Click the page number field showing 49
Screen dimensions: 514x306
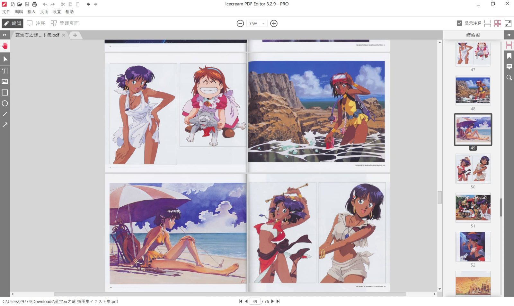255,301
